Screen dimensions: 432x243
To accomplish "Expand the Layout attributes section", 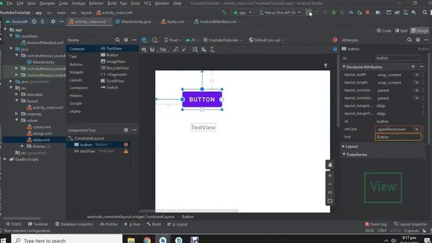I will pos(344,146).
